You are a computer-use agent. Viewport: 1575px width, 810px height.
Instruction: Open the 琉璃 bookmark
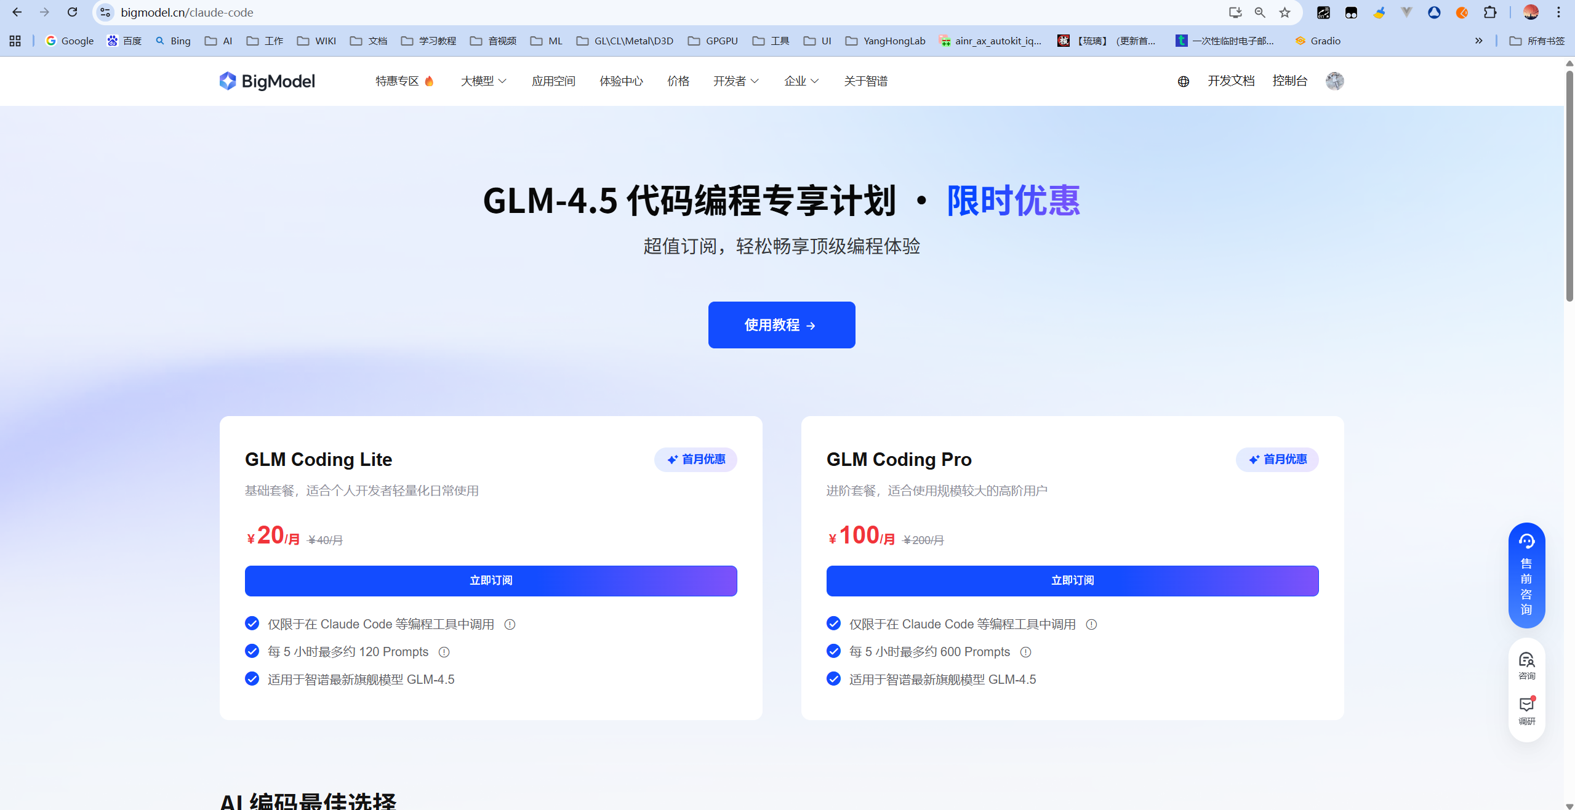point(1107,41)
